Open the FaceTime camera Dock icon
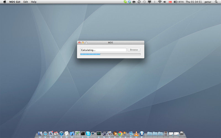 [93, 133]
